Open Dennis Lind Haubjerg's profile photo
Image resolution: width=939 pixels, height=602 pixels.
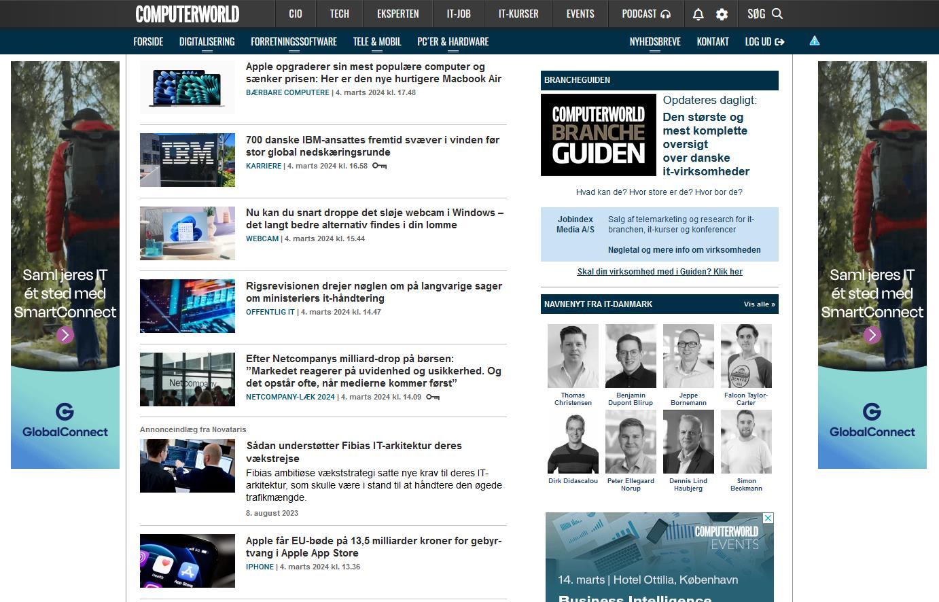[688, 442]
